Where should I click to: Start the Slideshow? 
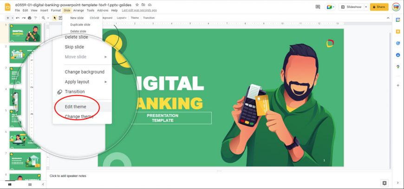coord(351,7)
